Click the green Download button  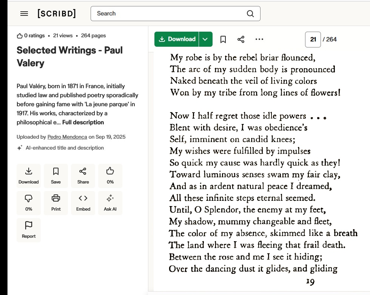pyautogui.click(x=177, y=39)
